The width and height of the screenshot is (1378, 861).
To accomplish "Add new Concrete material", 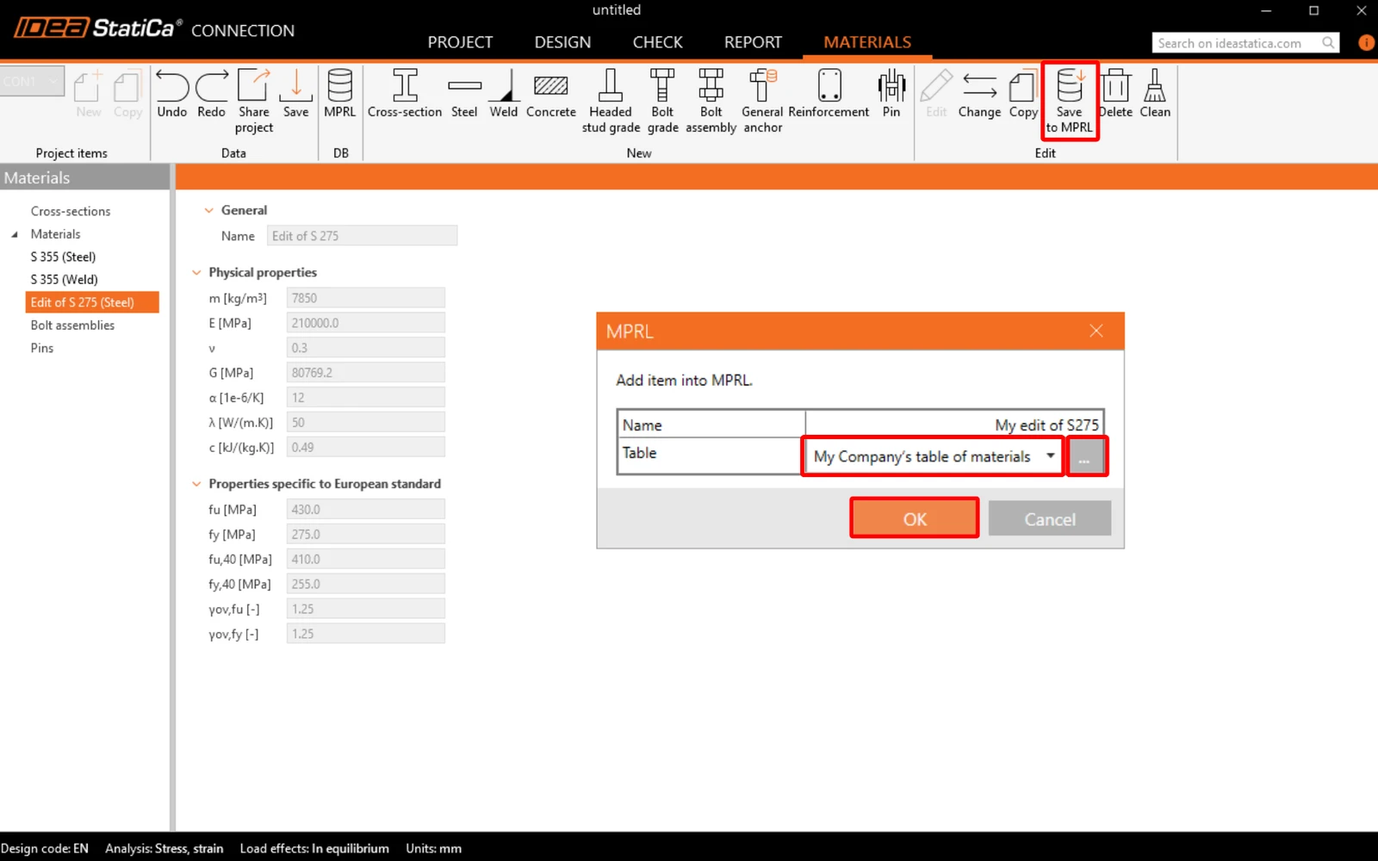I will coord(551,94).
